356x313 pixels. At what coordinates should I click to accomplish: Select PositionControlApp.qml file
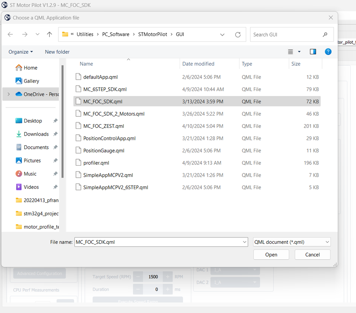197,138
